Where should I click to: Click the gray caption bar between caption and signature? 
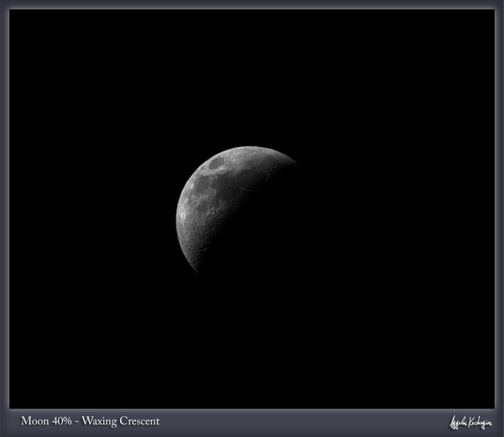pos(302,421)
